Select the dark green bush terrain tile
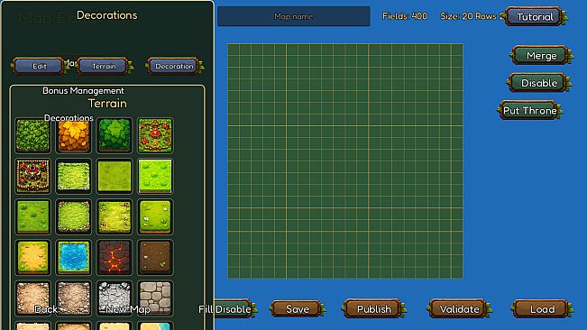The height and width of the screenshot is (330, 587). [32, 135]
